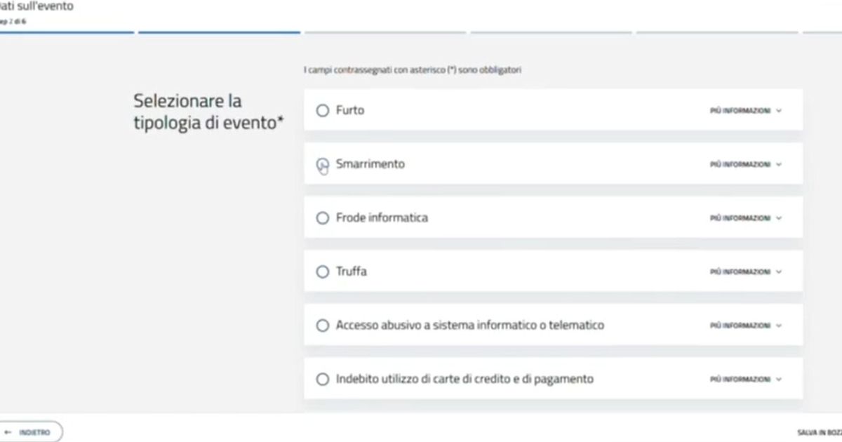Pick the Truffa radio option
The height and width of the screenshot is (442, 842).
322,272
